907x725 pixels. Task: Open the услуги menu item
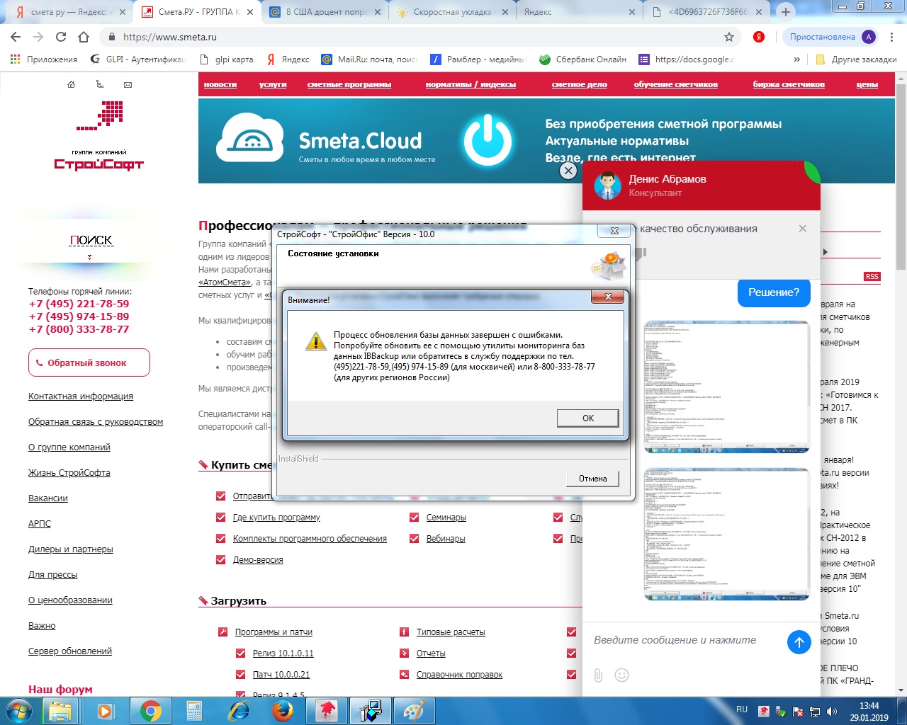tap(273, 84)
